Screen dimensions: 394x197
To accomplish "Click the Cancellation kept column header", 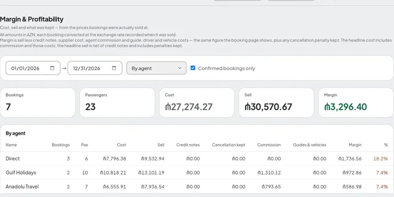I will (x=229, y=145).
